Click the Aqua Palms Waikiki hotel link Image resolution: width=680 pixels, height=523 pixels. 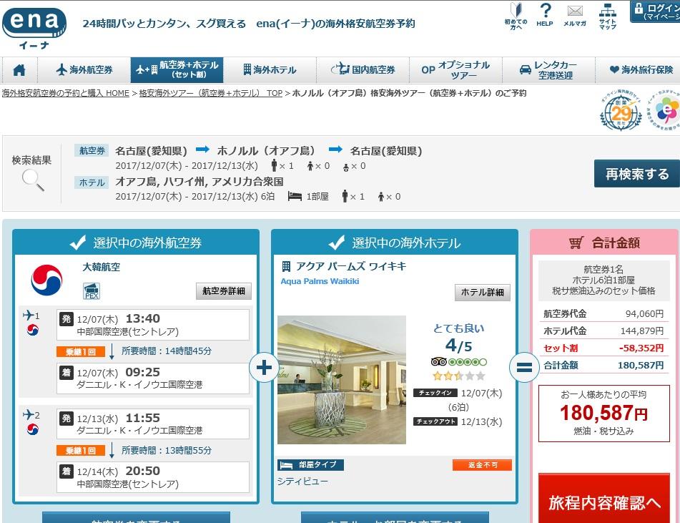pyautogui.click(x=320, y=281)
